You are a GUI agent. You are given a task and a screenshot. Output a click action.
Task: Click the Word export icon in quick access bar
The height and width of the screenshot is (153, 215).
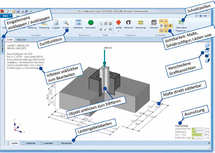click(x=26, y=11)
